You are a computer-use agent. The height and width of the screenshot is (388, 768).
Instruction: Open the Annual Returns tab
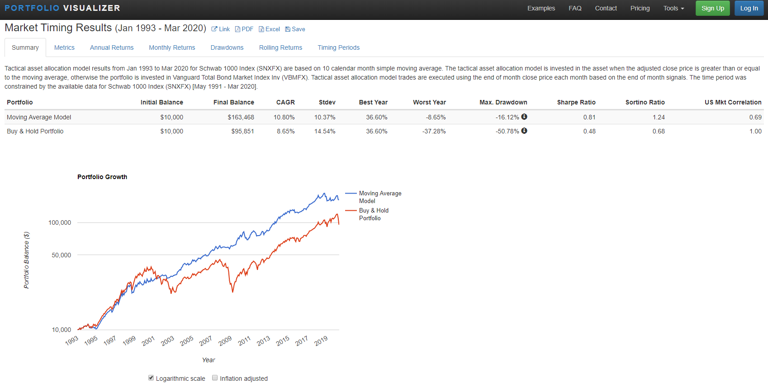(112, 47)
